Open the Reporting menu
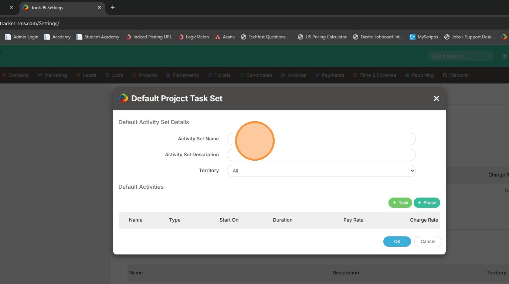Viewport: 509px width, 284px height. [x=420, y=75]
